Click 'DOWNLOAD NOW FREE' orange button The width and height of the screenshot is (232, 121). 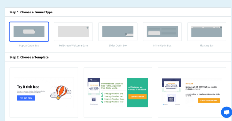tap(208, 100)
